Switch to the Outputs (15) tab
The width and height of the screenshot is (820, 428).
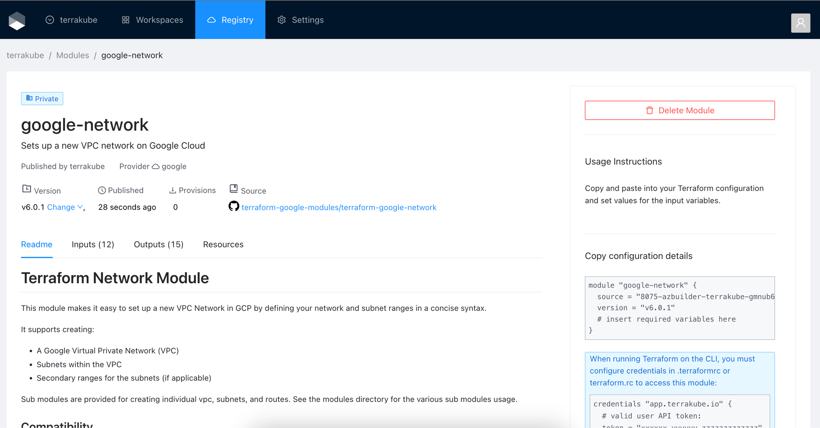tap(159, 244)
